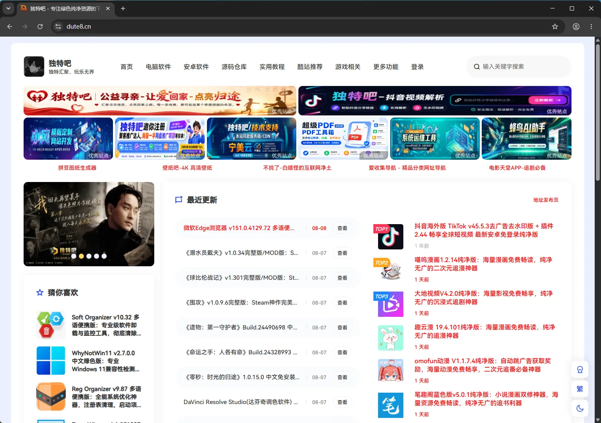601x423 pixels.
Task: Click the 壁纸吧-4K 高清壁纸 link
Action: tap(187, 168)
